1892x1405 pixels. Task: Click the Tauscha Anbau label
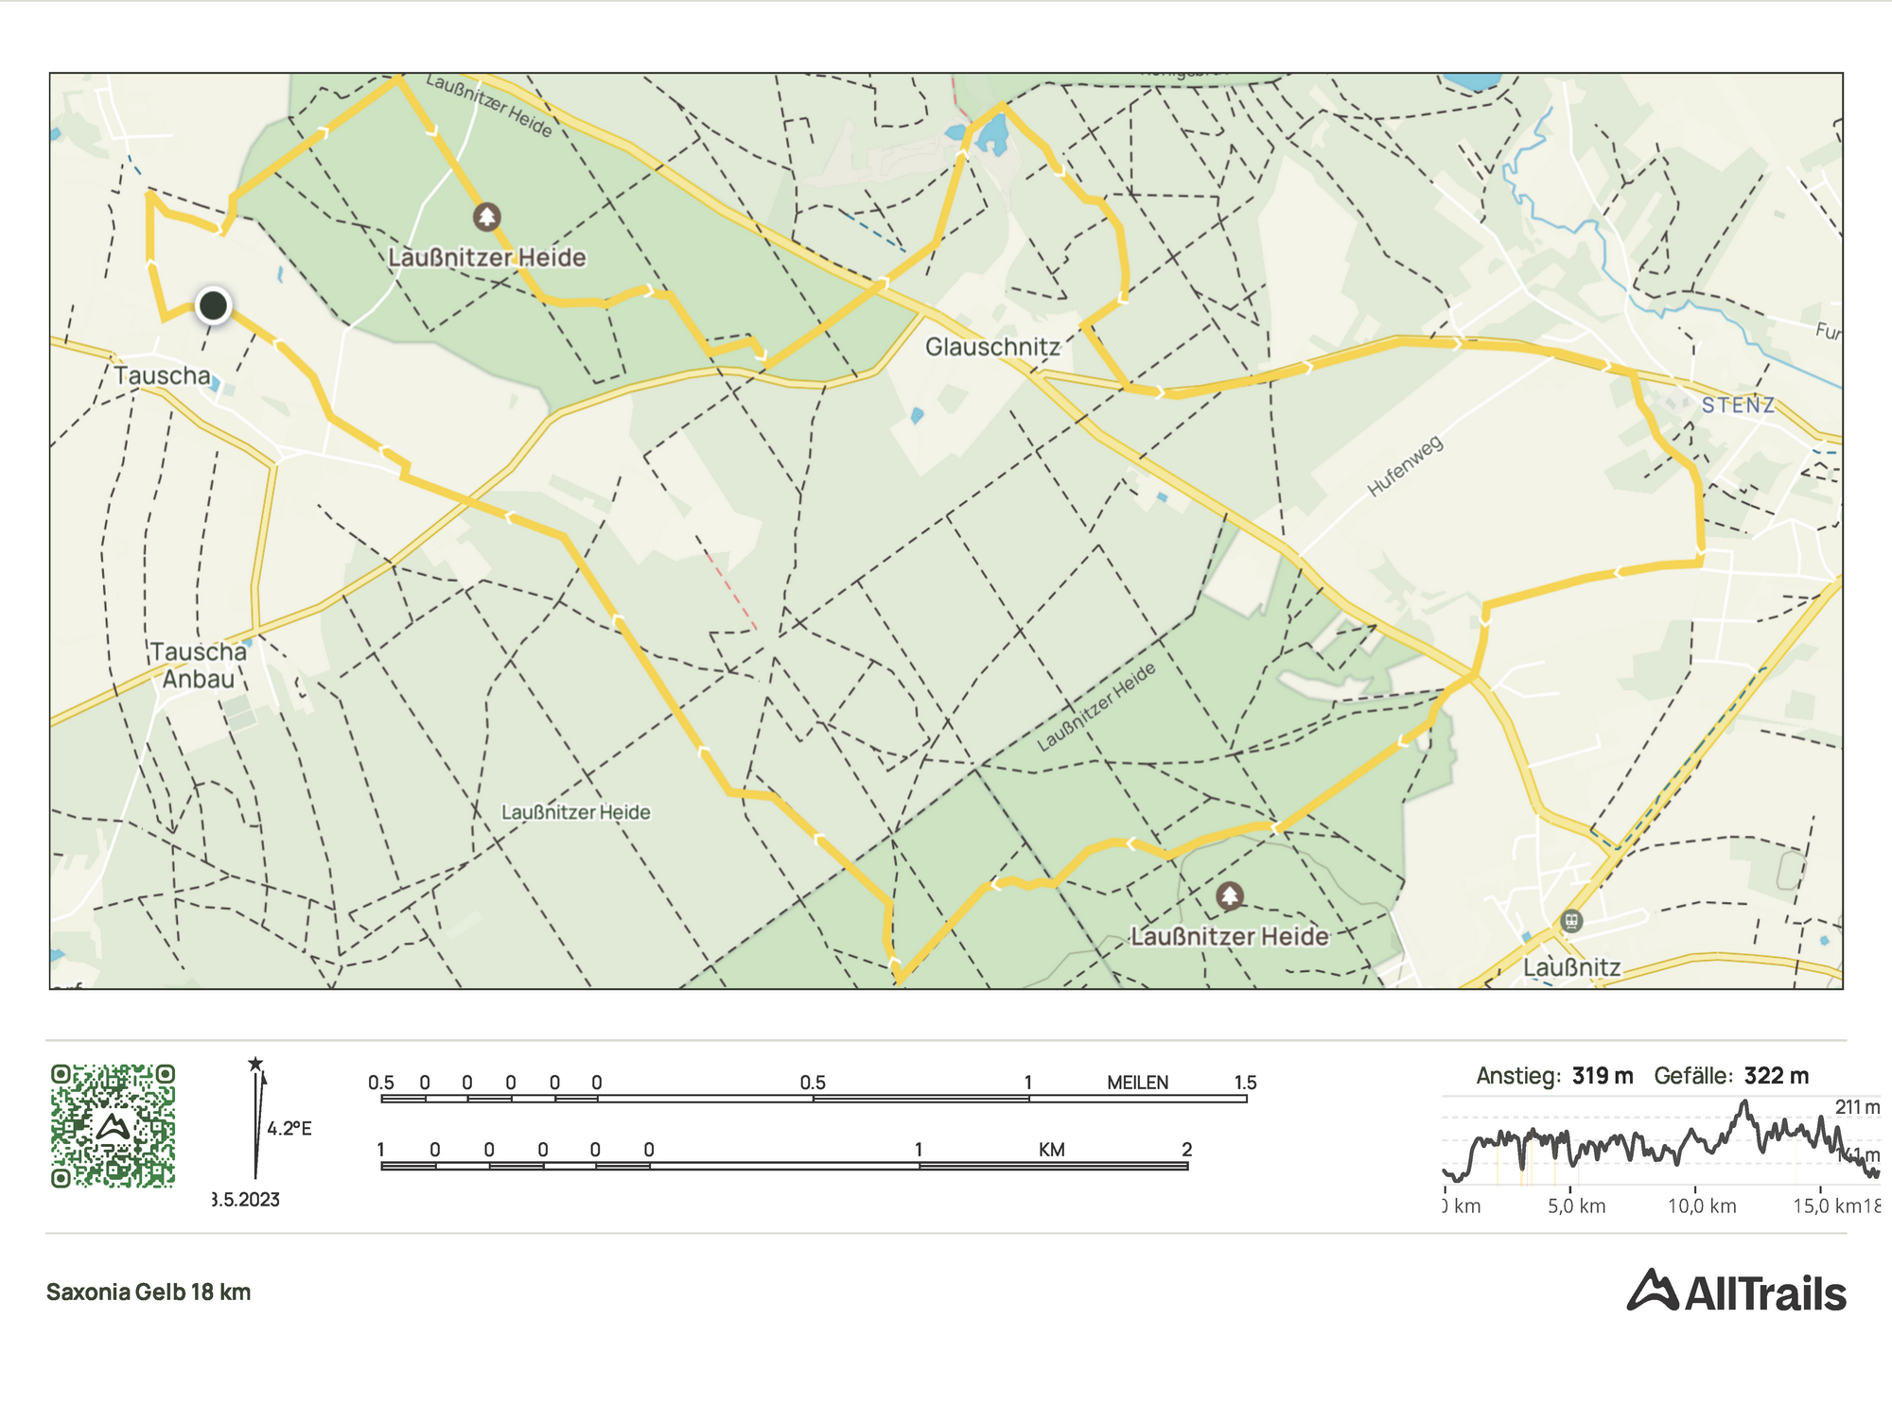[198, 666]
